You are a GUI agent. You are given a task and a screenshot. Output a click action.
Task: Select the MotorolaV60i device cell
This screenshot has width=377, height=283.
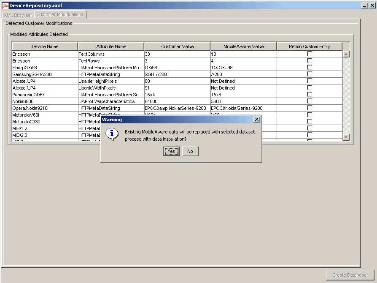point(45,114)
